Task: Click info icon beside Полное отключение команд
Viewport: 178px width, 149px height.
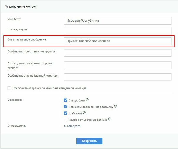Action: [110, 119]
